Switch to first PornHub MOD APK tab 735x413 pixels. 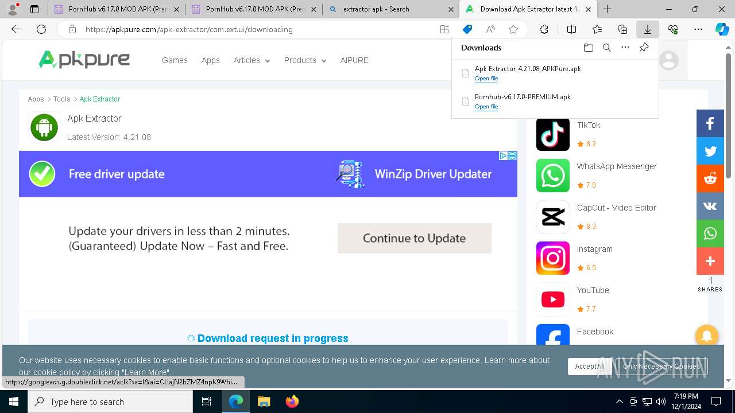coord(117,9)
